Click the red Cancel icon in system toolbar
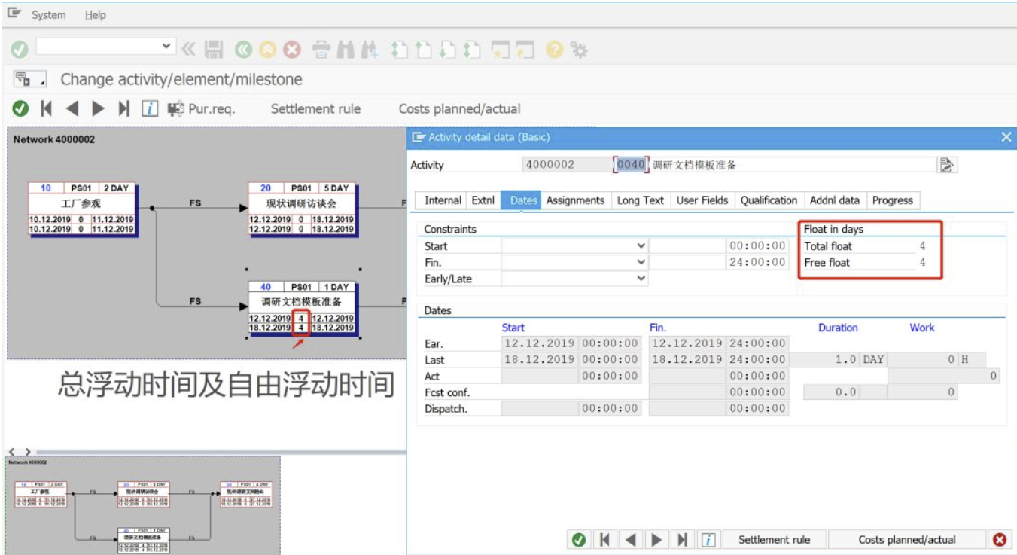This screenshot has width=1017, height=555. point(292,50)
